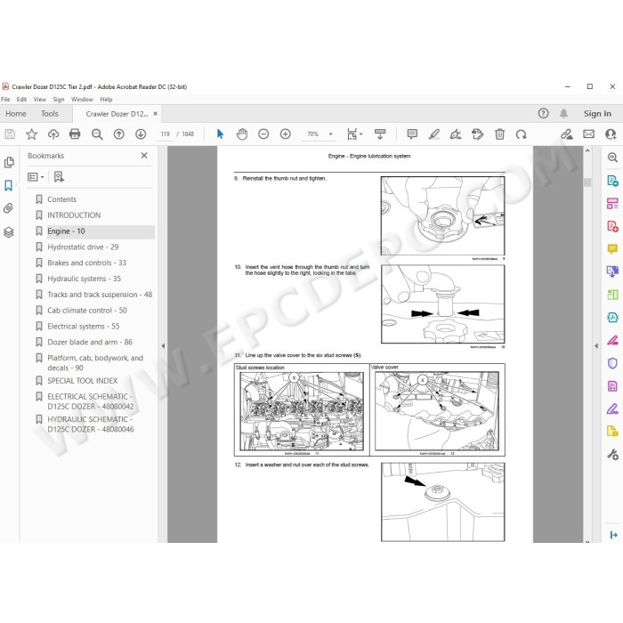Open the find text magnifier icon
The image size is (623, 623).
tap(97, 134)
